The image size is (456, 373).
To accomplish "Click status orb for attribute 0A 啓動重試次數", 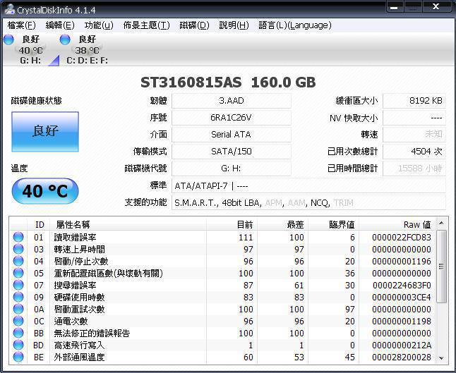I will tap(18, 309).
